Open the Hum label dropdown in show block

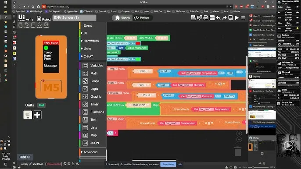point(112,83)
